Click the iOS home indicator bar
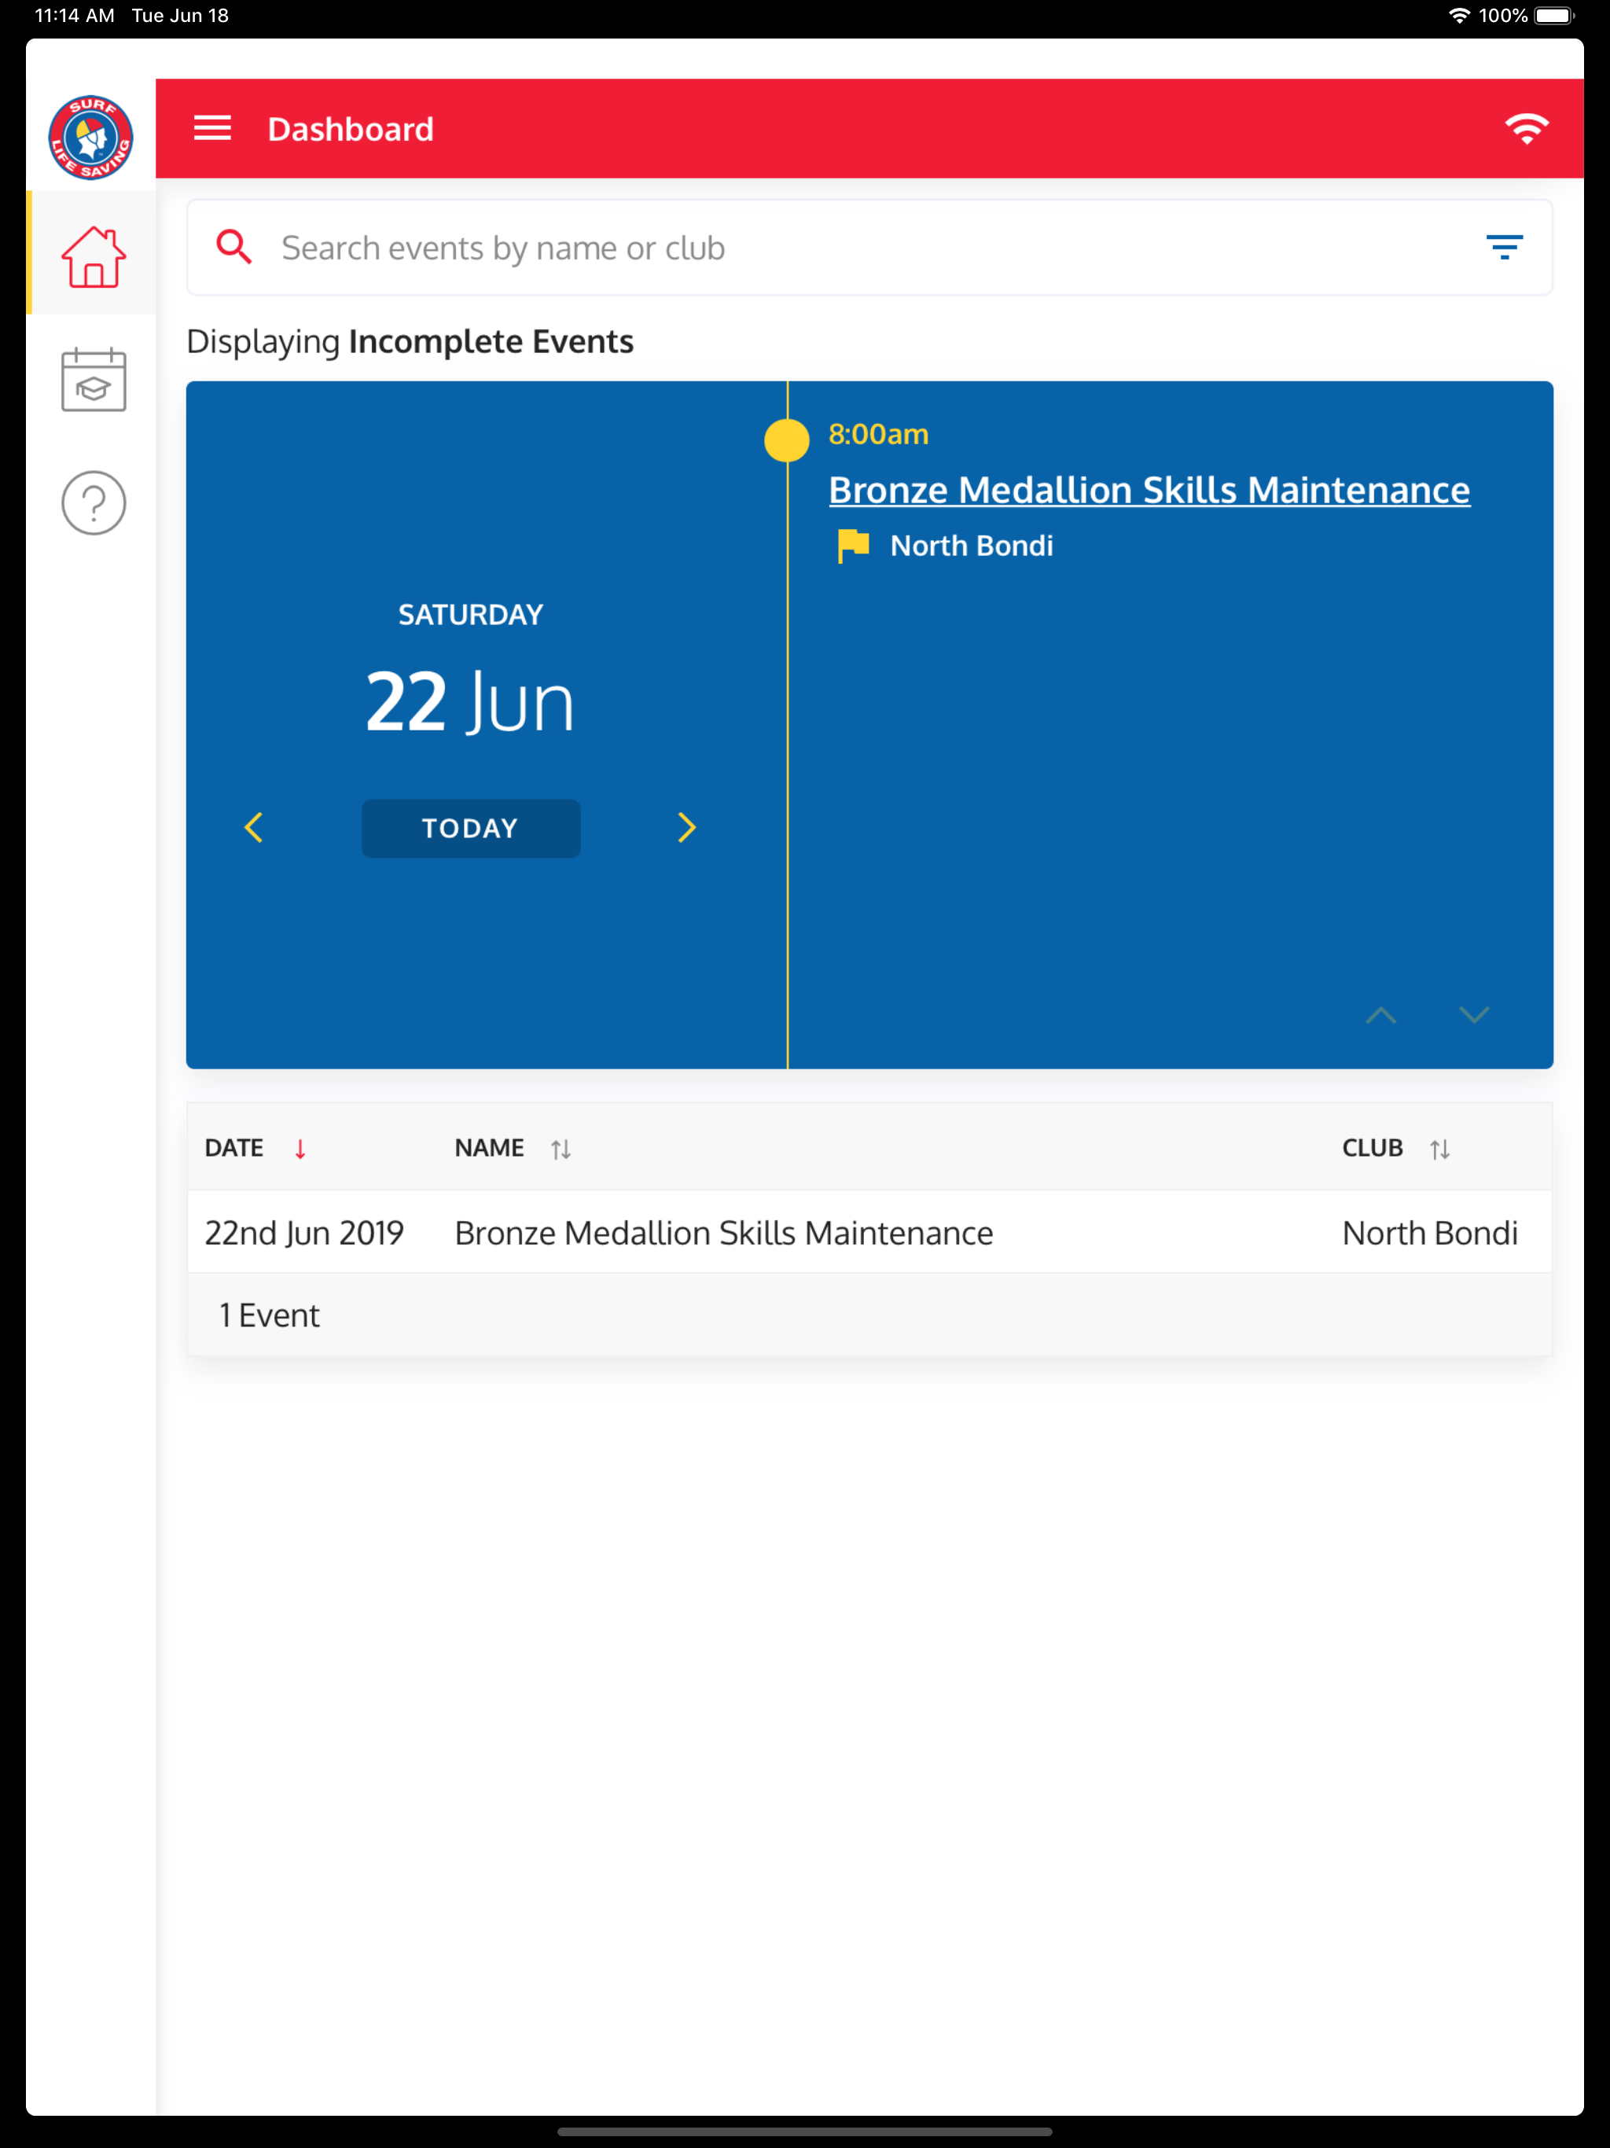The image size is (1610, 2148). 805,2132
